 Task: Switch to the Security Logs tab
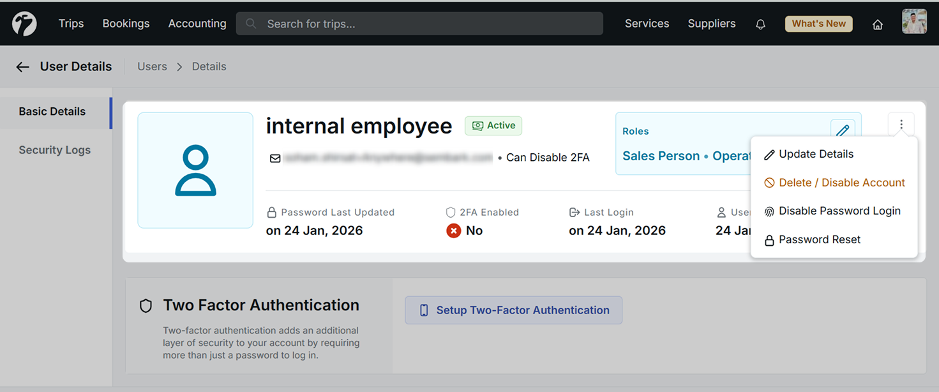click(55, 150)
